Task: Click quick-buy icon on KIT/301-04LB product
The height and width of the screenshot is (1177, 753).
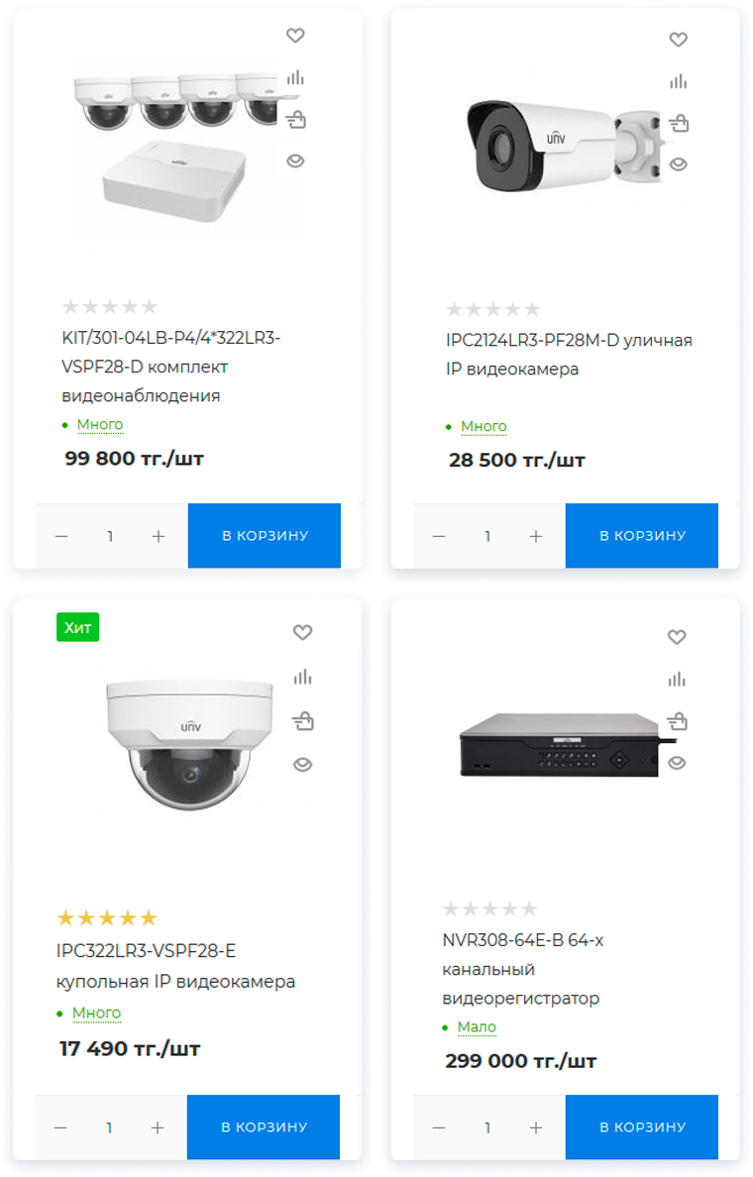Action: [x=296, y=119]
